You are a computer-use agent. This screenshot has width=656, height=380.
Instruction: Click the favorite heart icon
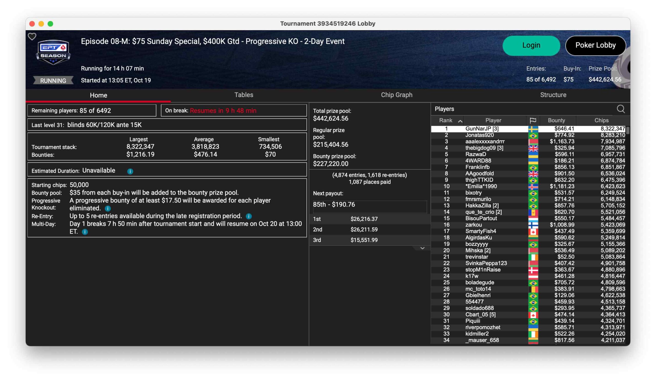click(32, 36)
